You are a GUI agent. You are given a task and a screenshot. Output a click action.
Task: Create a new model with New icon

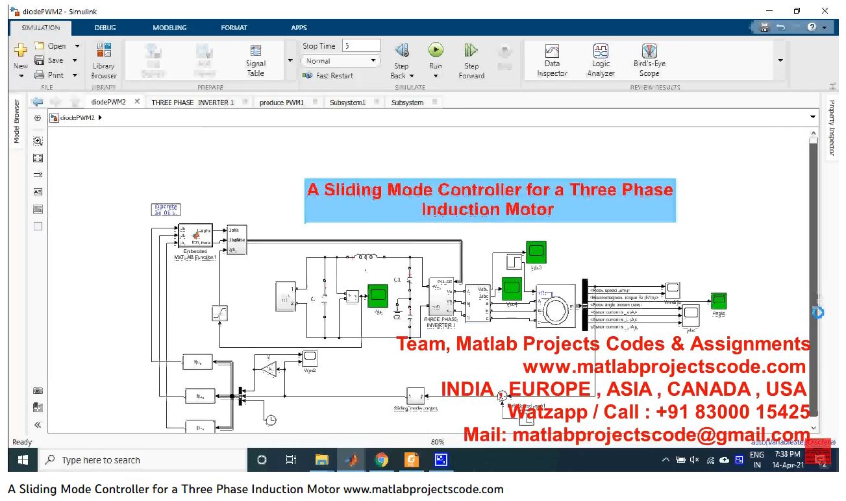(x=21, y=50)
